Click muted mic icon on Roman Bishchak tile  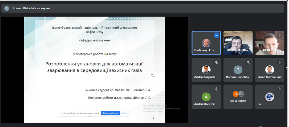click(x=248, y=62)
